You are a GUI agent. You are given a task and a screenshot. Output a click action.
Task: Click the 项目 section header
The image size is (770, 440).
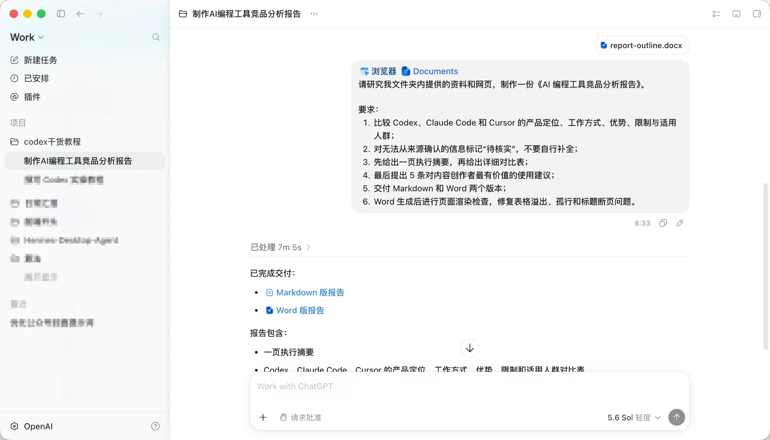[x=18, y=123]
